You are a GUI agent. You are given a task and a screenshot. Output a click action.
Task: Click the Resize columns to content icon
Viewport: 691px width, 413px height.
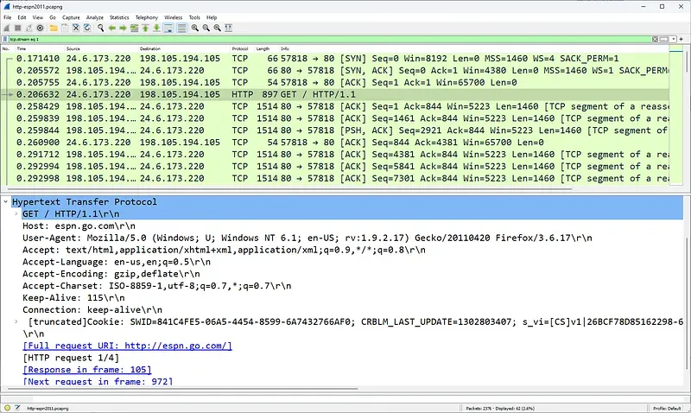[x=228, y=29]
